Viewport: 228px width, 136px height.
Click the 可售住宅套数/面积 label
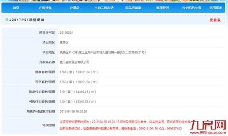click(x=42, y=102)
